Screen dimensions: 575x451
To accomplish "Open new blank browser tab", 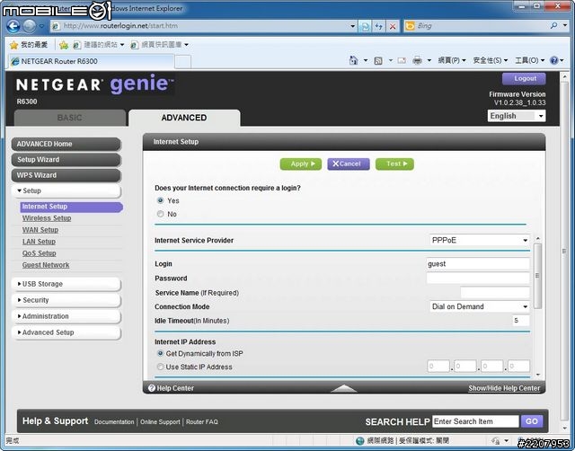I will [x=182, y=62].
